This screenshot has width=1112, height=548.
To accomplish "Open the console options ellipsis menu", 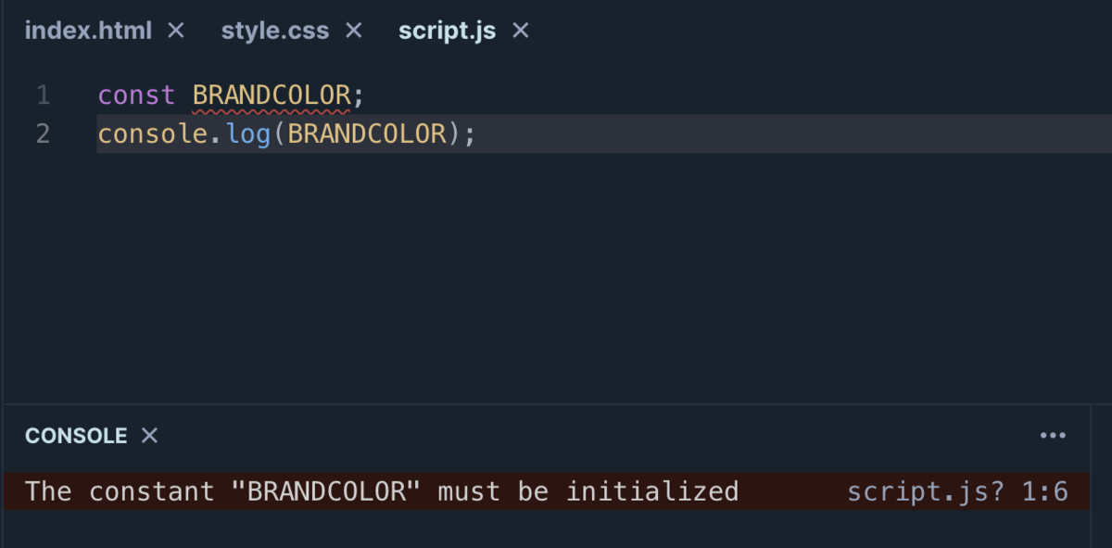I will [1053, 435].
